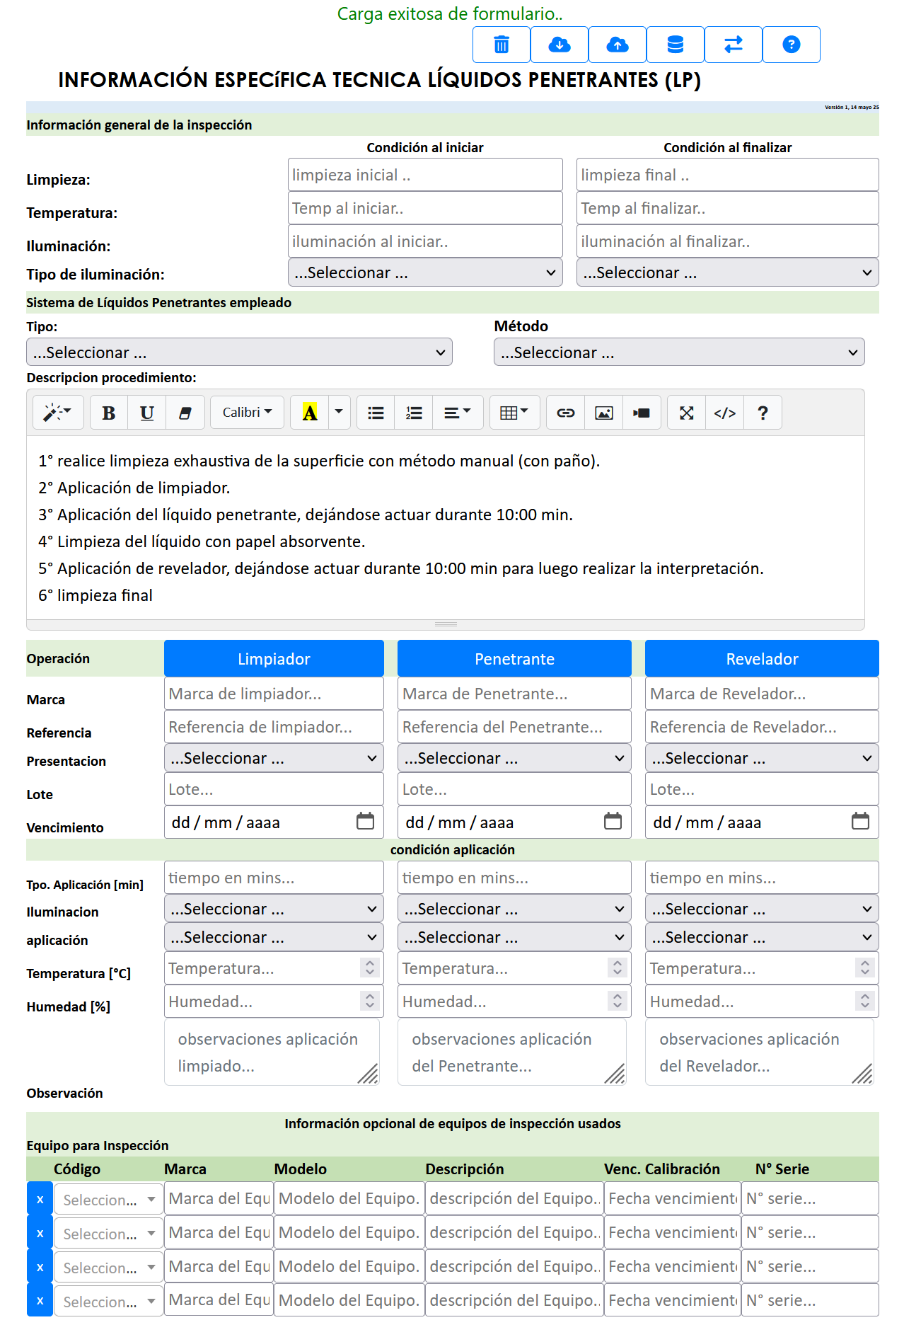Screen dimensions: 904x1337
Task: Toggle code view in the editor toolbar
Action: click(724, 413)
